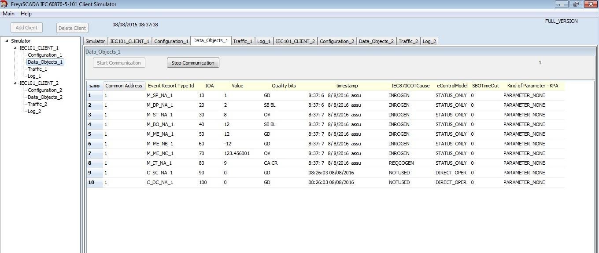The width and height of the screenshot is (599, 253).
Task: Select Log_2 in the tree
Action: click(34, 111)
